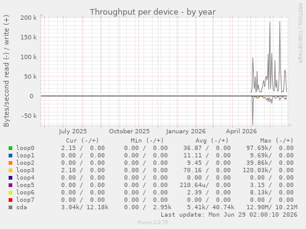
Task: Click the loop6 max value '8.13k/'
Action: click(x=261, y=193)
